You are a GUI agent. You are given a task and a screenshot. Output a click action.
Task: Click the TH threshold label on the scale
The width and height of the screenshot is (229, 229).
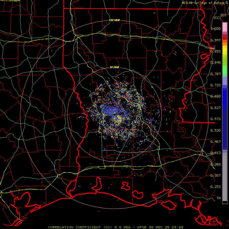[219, 198]
